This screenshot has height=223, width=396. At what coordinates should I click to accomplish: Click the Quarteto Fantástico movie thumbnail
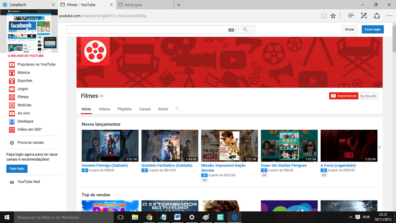point(170,146)
